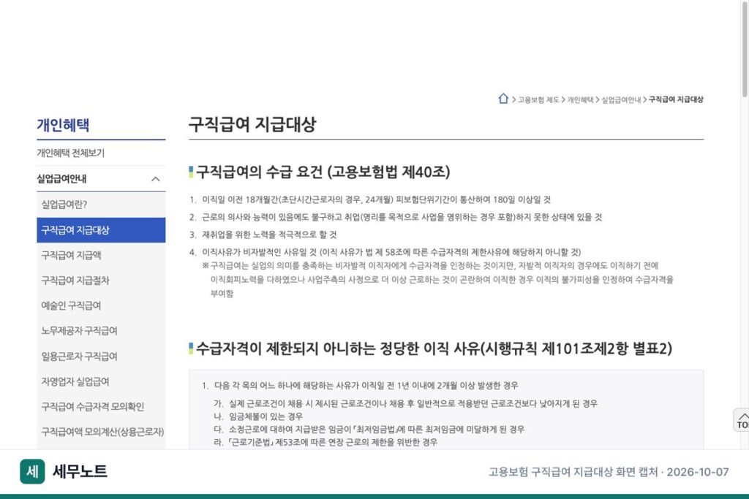Click line starting '이직일 이전 18개월간'
This screenshot has height=499, width=749.
[377, 200]
